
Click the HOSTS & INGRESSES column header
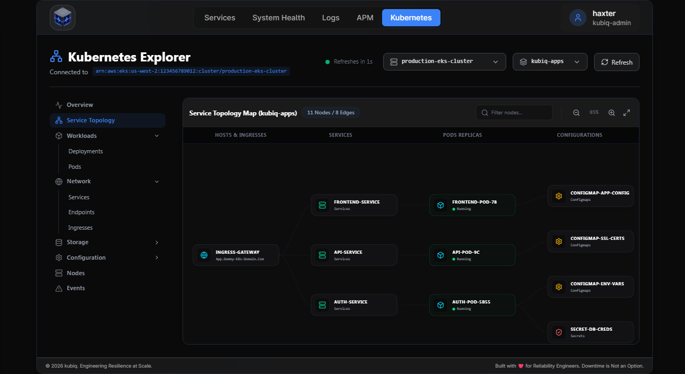[241, 135]
